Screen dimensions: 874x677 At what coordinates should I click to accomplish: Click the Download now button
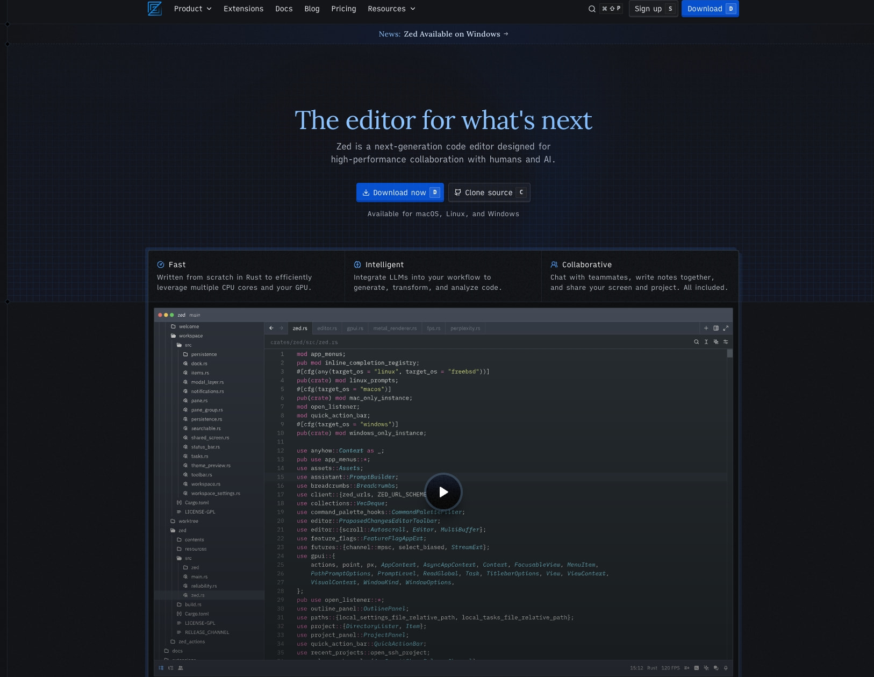click(400, 193)
